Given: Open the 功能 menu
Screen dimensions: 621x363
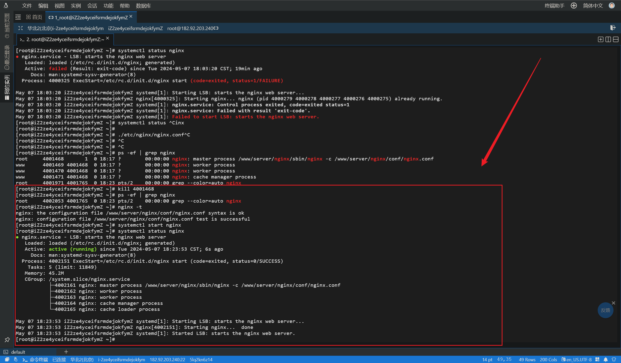Looking at the screenshot, I should point(108,6).
